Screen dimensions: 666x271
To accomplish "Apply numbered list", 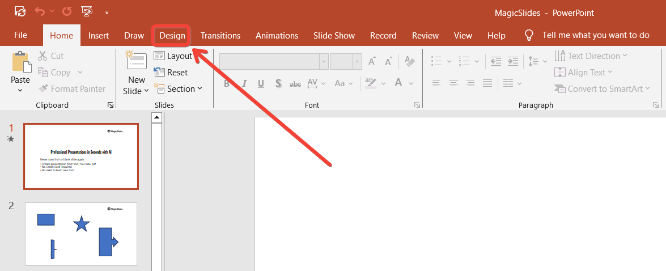I will [x=464, y=61].
